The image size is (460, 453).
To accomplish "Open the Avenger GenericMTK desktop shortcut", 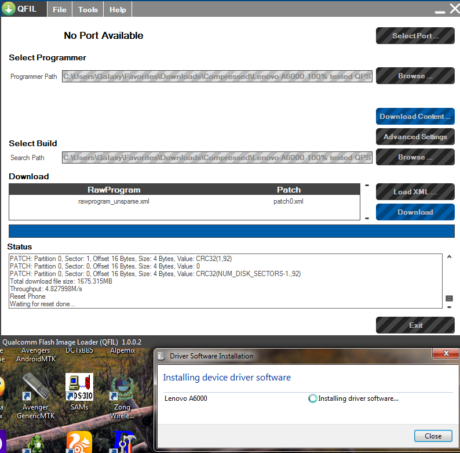I will pyautogui.click(x=35, y=396).
